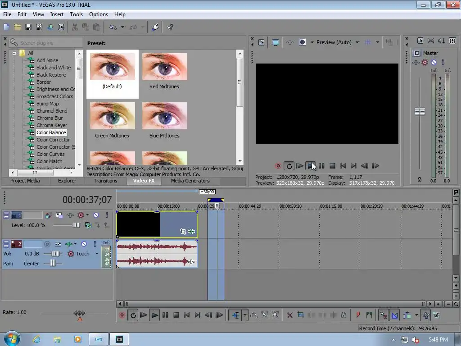Toggle Preview on External Monitor icon
The image size is (461, 346).
(275, 42)
